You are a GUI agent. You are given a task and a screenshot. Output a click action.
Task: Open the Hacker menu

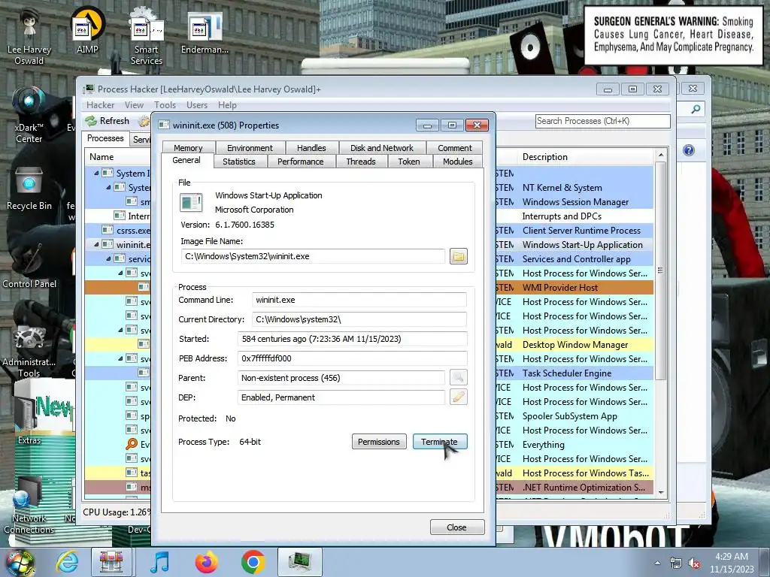[x=100, y=105]
